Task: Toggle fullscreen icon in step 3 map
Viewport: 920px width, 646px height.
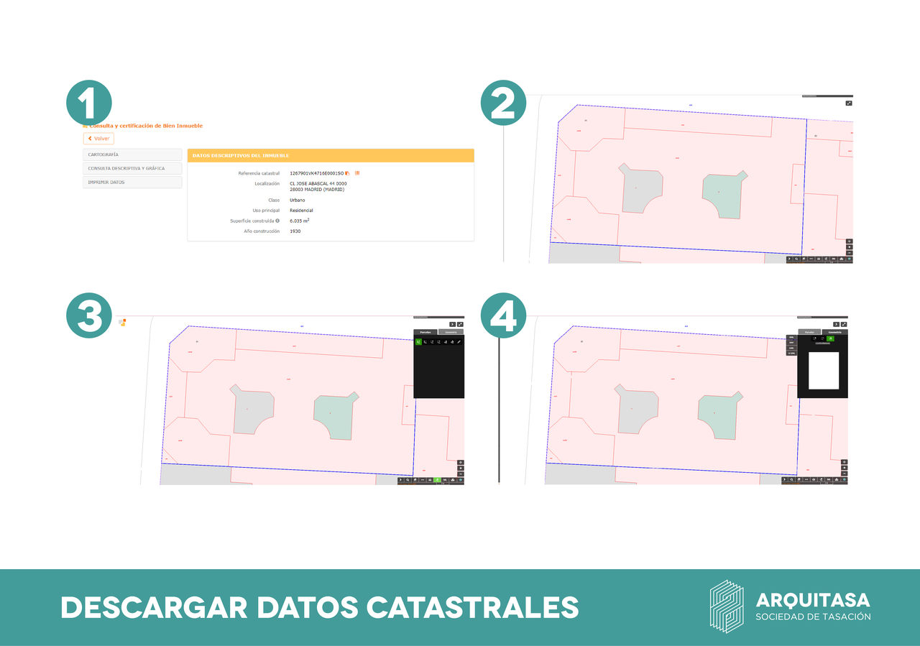Action: [x=460, y=324]
